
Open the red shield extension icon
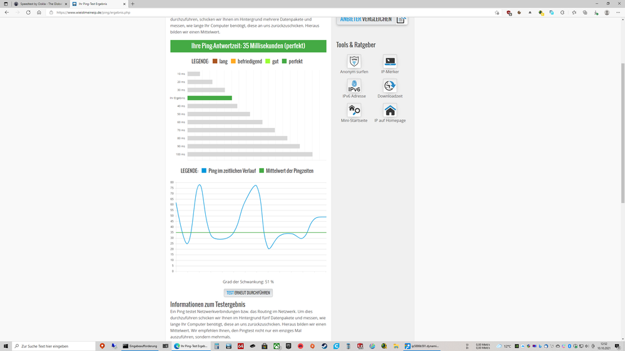coord(509,12)
